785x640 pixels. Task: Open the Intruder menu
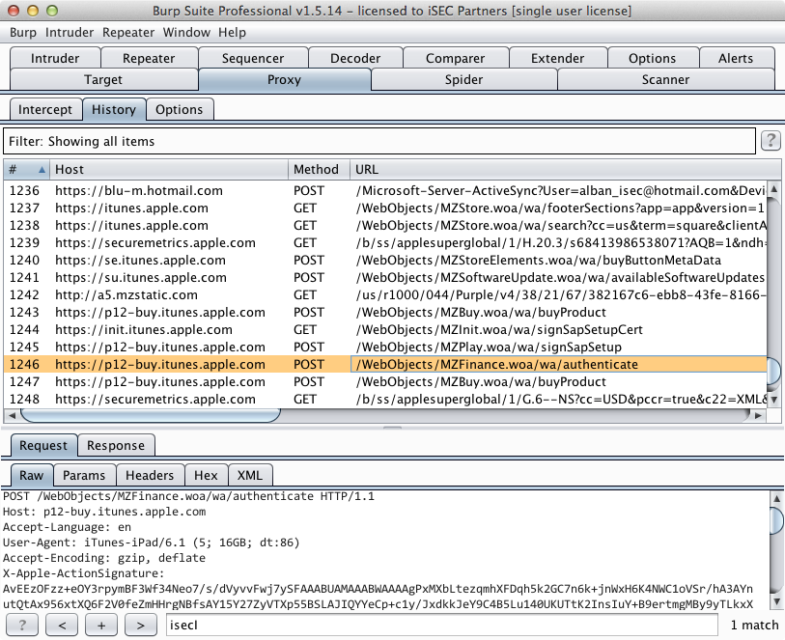pos(70,33)
